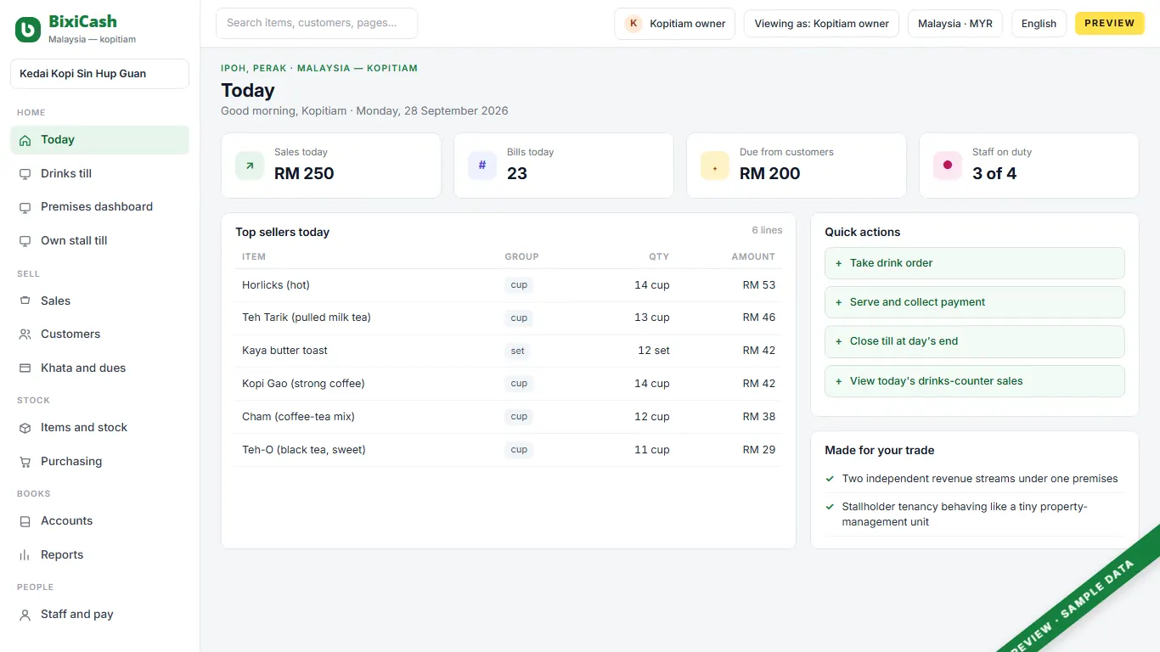Click the Accounts book icon
The width and height of the screenshot is (1160, 652).
25,521
